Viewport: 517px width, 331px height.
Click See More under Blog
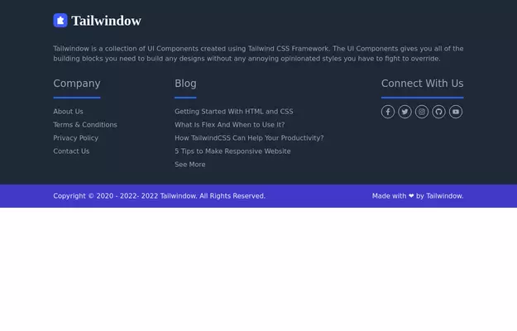point(189,165)
